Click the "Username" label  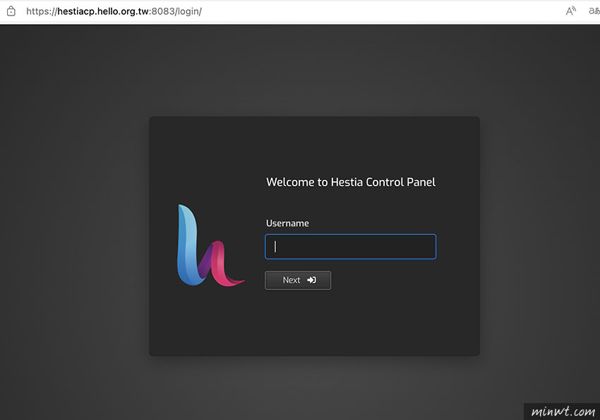click(x=287, y=223)
